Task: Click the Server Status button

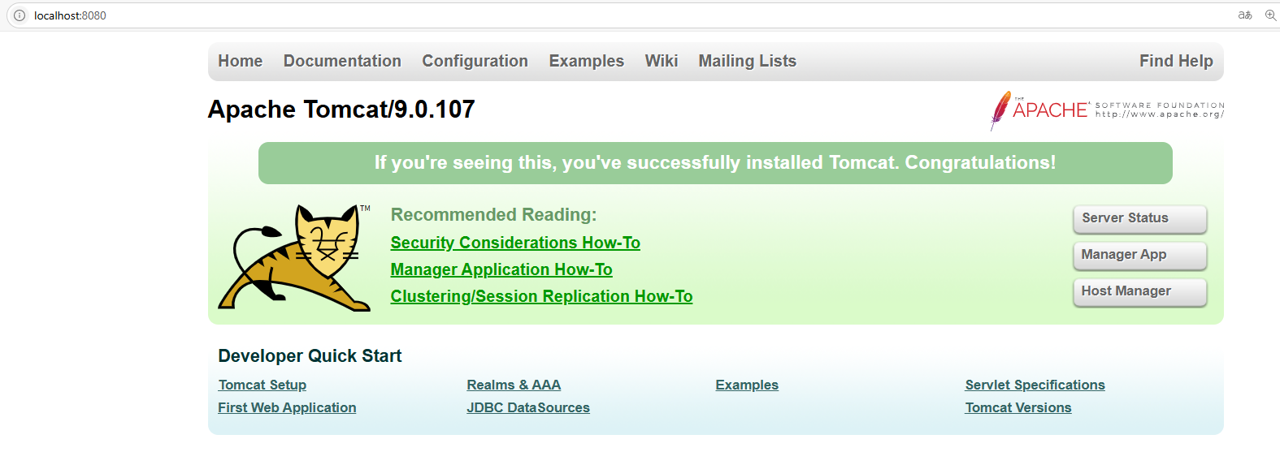Action: pos(1139,218)
